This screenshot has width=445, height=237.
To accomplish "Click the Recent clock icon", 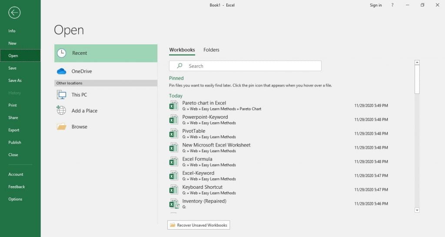I will click(62, 53).
